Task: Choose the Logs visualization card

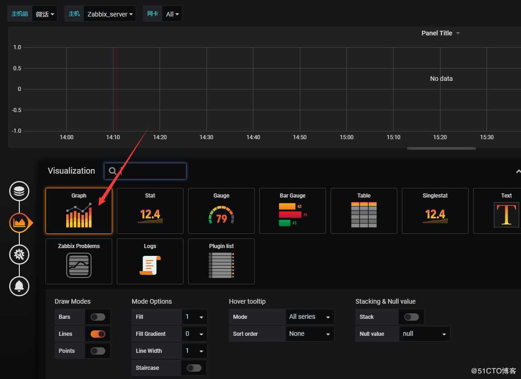Action: click(150, 261)
